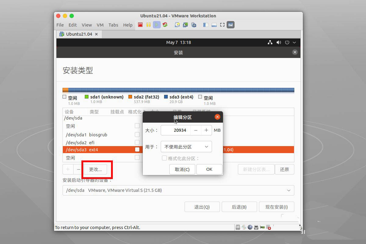
Task: Click the printer status bar icon
Action: 256,227
